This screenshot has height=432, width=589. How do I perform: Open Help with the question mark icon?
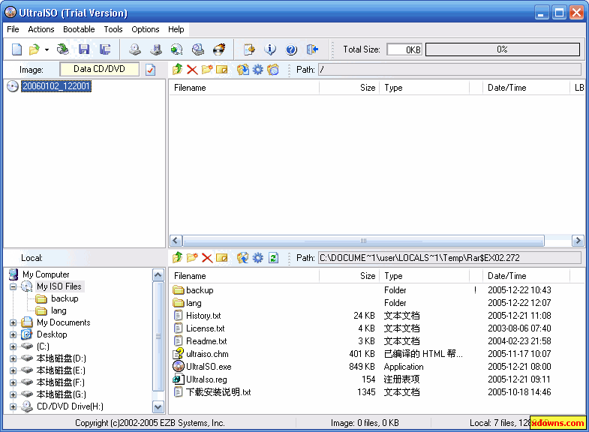291,49
